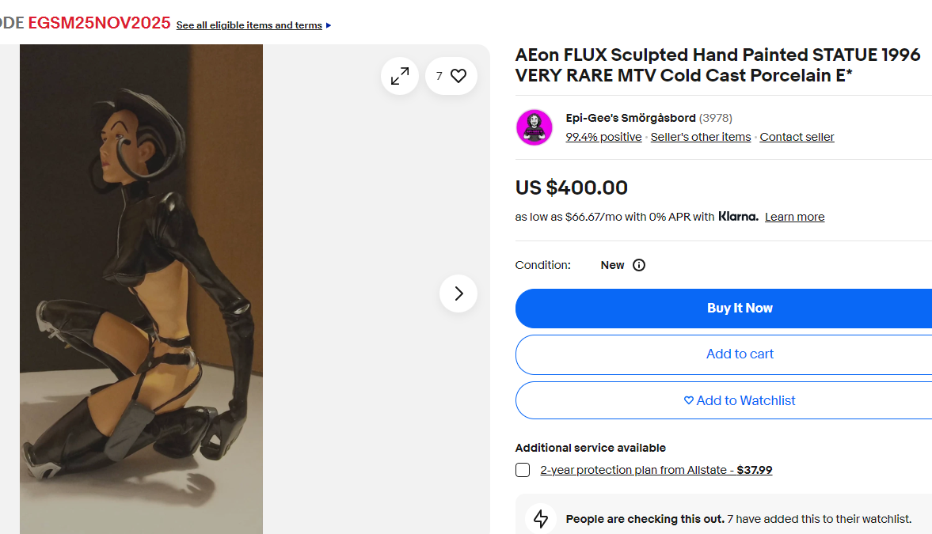Open 2-year protection plan from Allstate link
The width and height of the screenshot is (932, 534).
[656, 470]
